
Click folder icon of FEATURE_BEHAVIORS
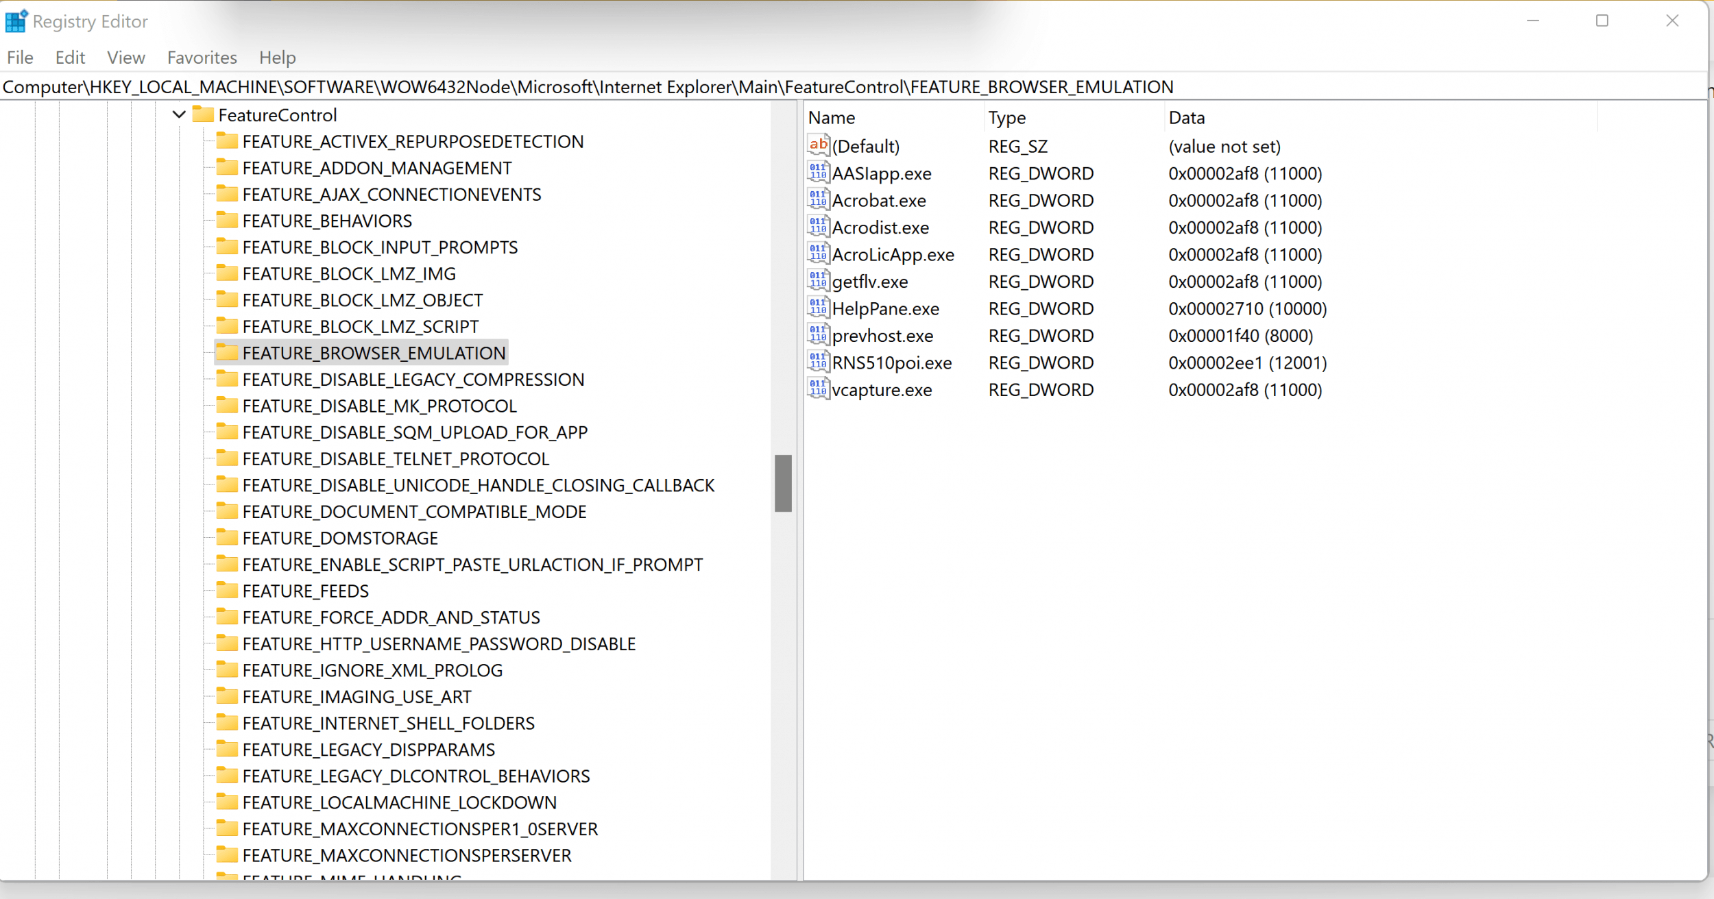[227, 221]
